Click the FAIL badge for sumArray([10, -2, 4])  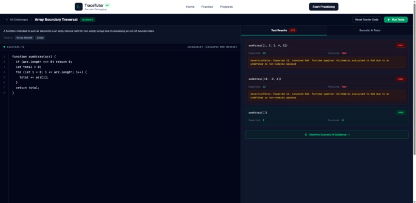click(x=401, y=79)
